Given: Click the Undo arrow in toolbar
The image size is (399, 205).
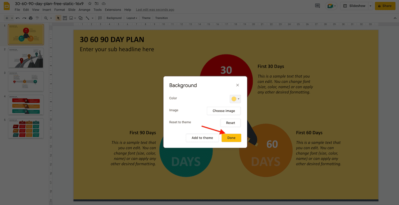Looking at the screenshot, I should coord(17,18).
